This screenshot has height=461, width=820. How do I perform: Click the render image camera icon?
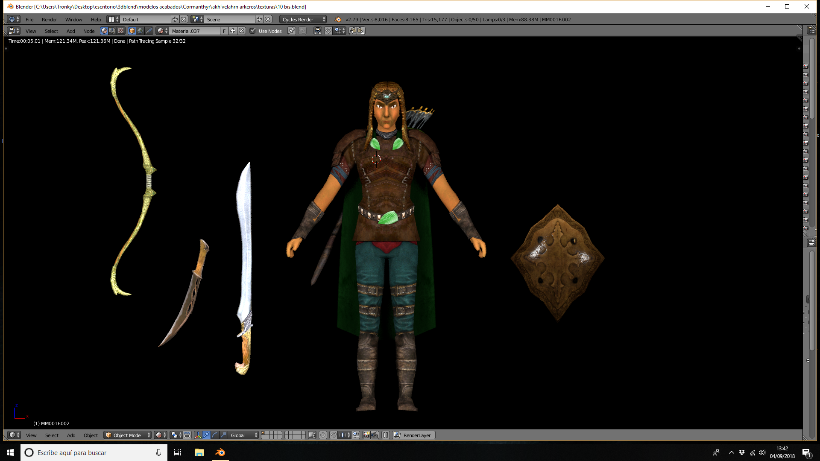click(x=366, y=435)
